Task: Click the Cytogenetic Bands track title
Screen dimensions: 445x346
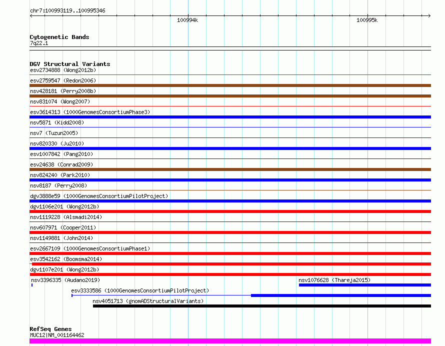Action: click(59, 37)
